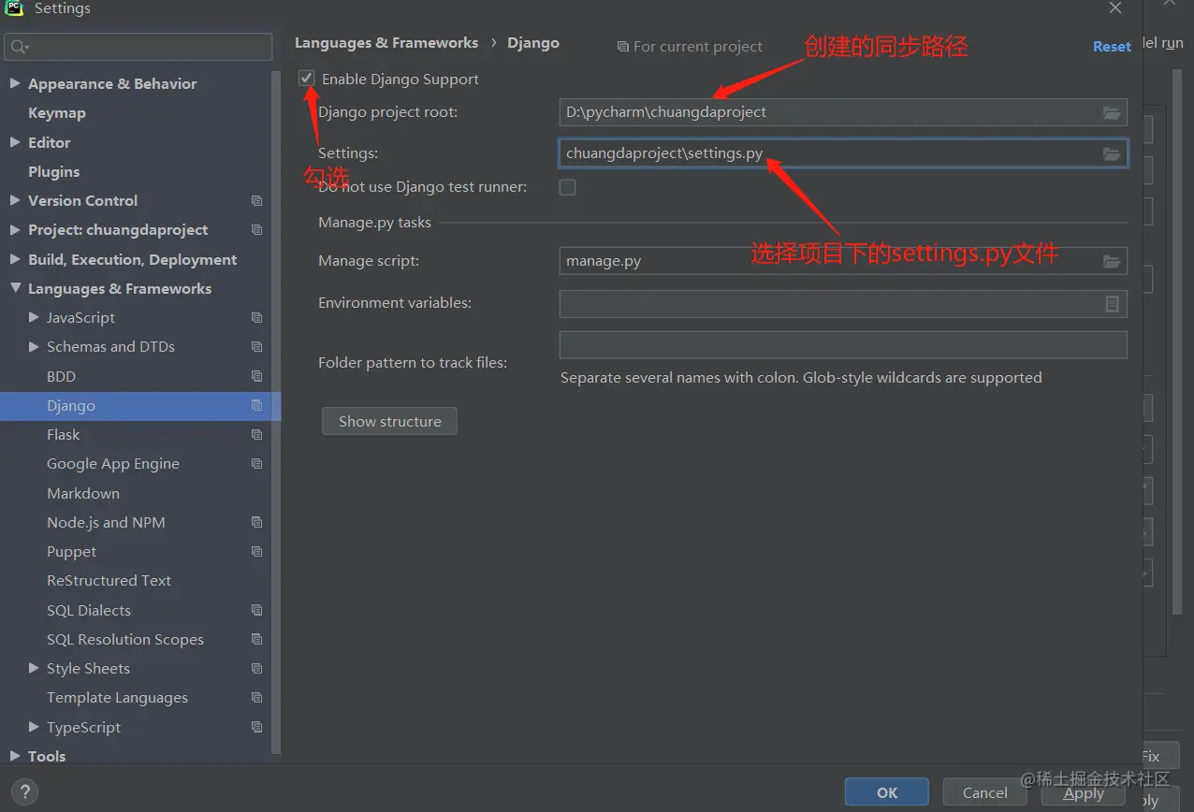Click project-level icon beside Puppet
This screenshot has width=1194, height=812.
[x=257, y=552]
